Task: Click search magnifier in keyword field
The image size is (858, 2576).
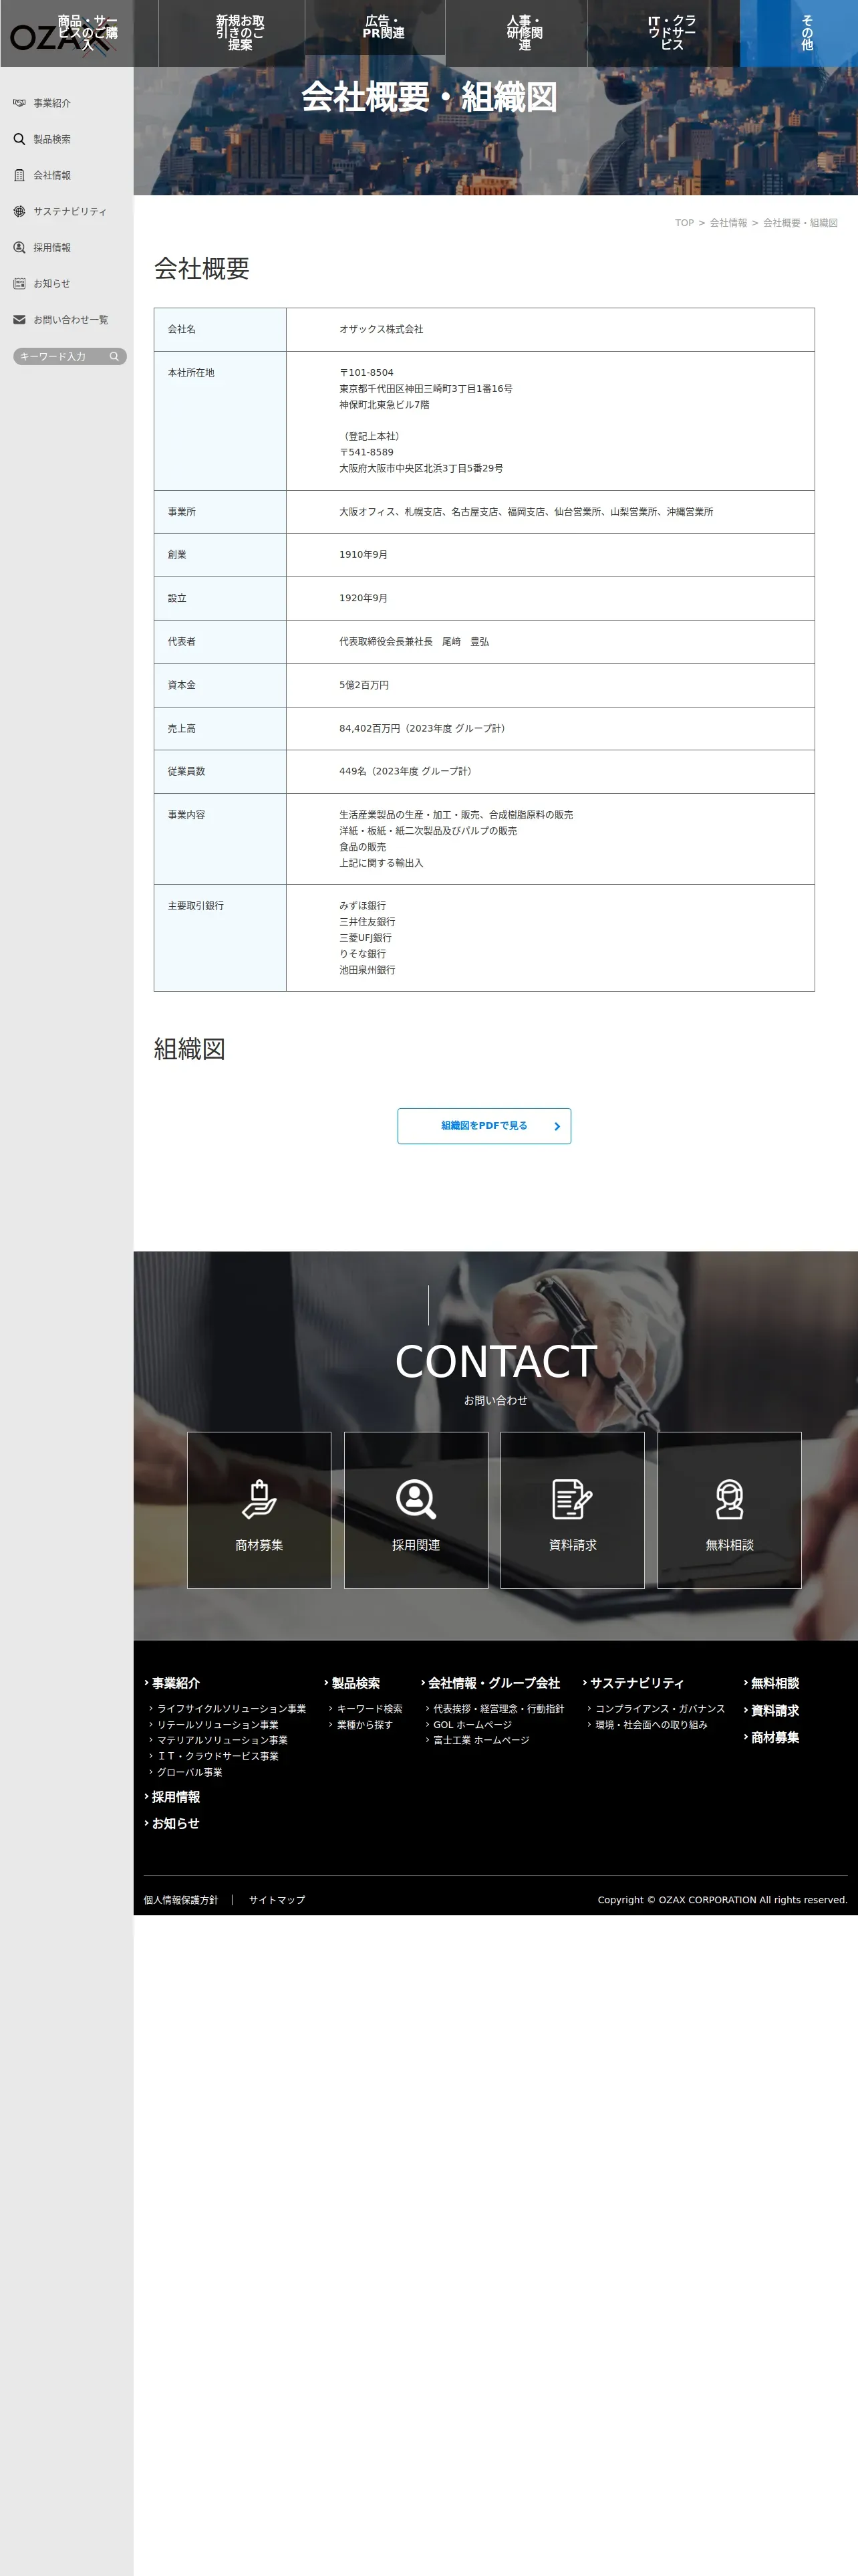Action: [114, 356]
